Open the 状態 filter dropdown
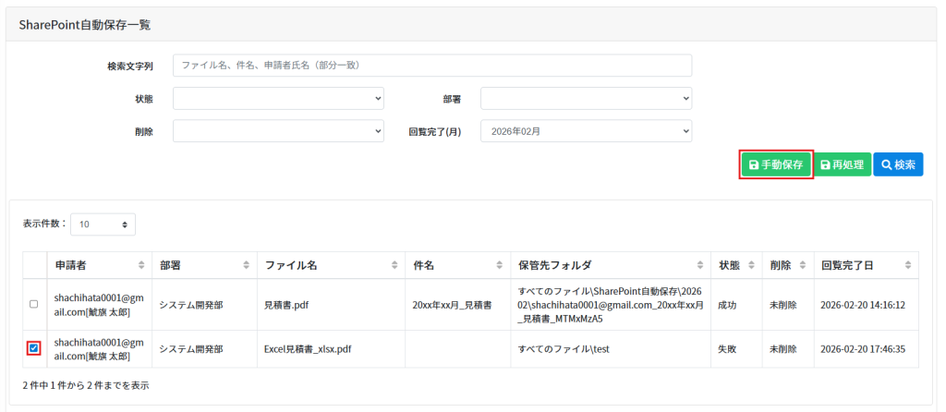The height and width of the screenshot is (412, 946). [x=278, y=98]
